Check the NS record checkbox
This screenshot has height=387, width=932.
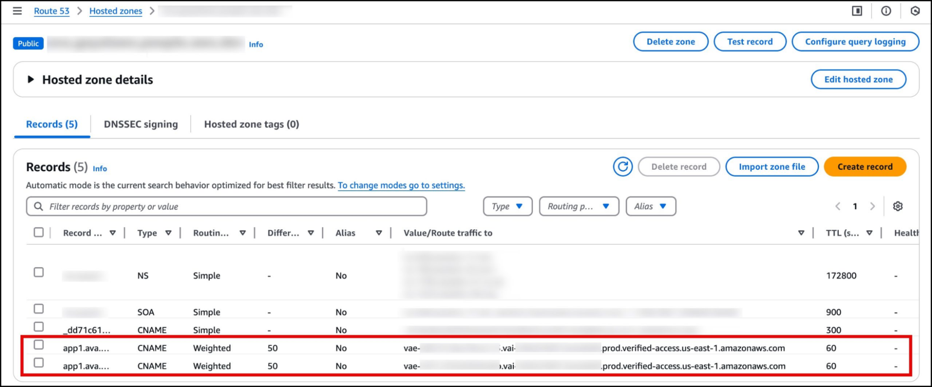(39, 272)
